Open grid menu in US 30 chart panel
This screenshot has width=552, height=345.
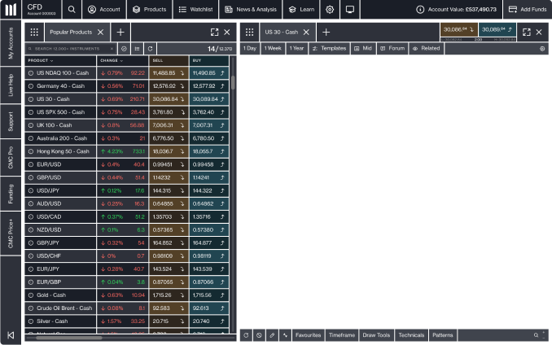coord(250,32)
